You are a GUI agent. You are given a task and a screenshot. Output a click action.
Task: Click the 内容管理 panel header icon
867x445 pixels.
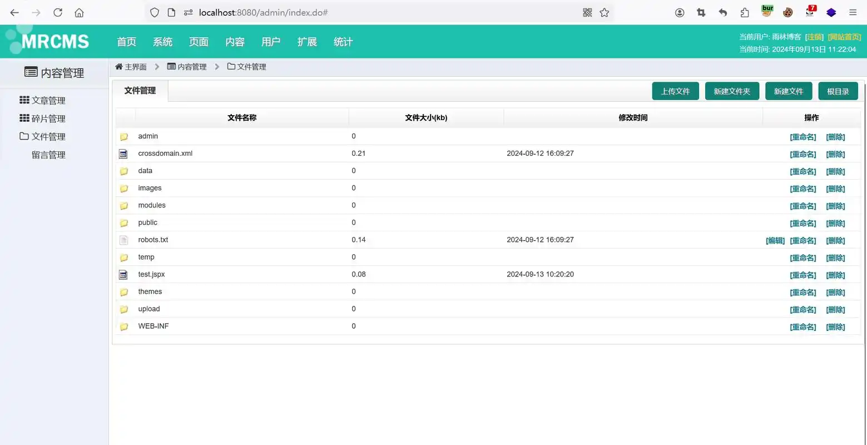point(32,71)
